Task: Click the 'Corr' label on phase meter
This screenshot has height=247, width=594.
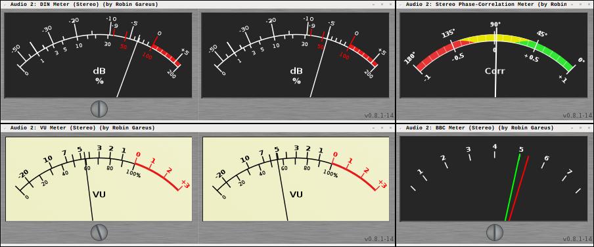Action: point(495,71)
